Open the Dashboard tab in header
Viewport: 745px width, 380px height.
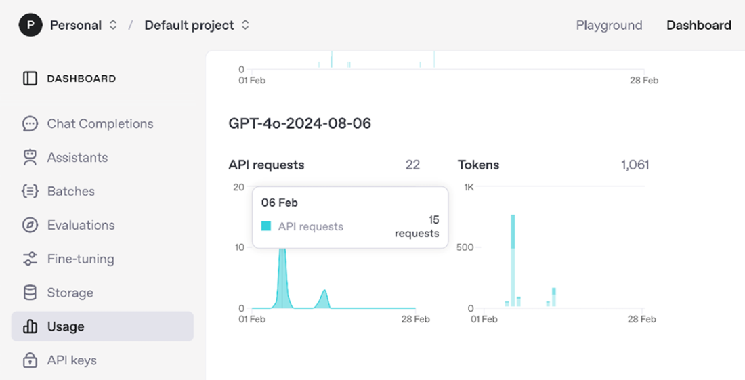coord(698,26)
